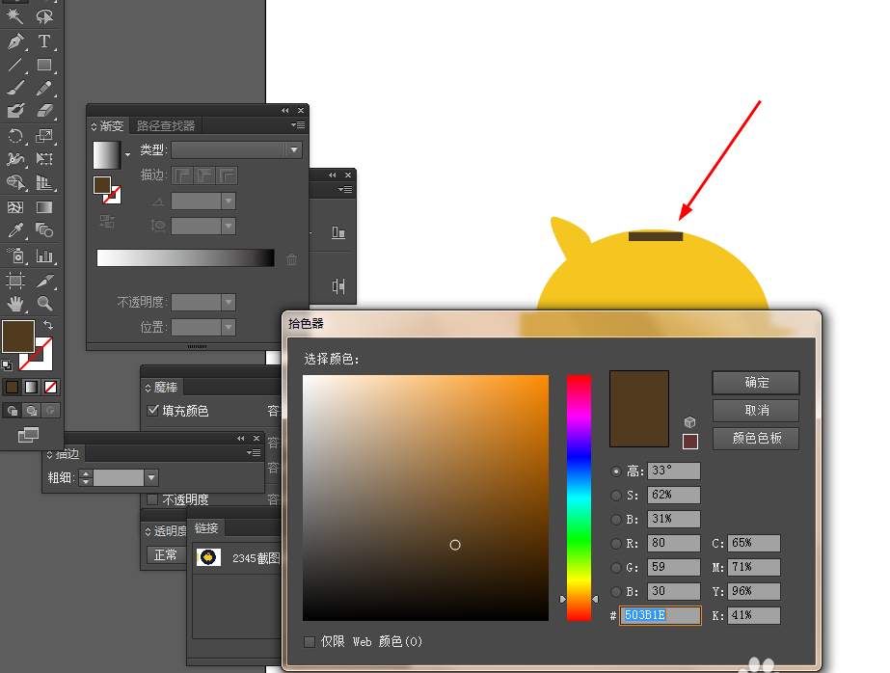Swap fill and stroke colors
Viewport: 890px width, 673px height.
48,325
